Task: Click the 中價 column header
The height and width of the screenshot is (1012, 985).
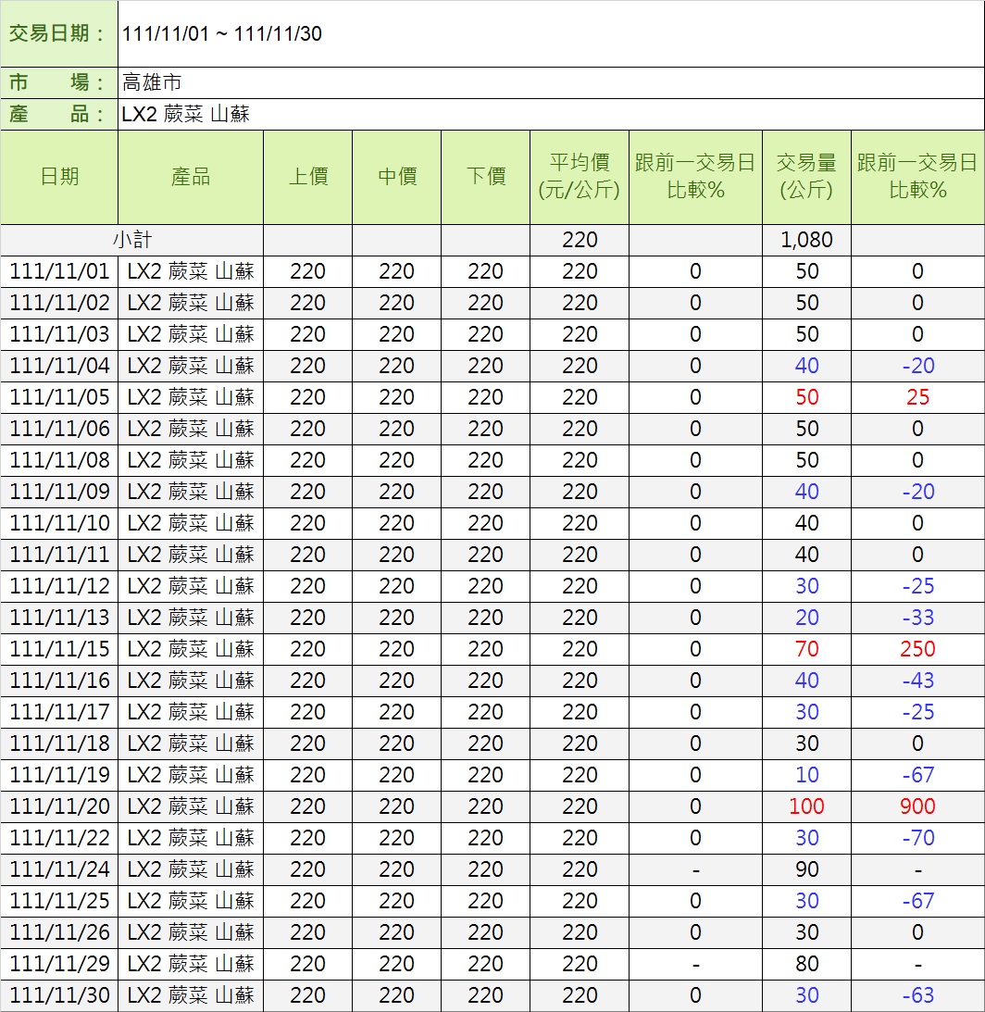Action: 396,177
